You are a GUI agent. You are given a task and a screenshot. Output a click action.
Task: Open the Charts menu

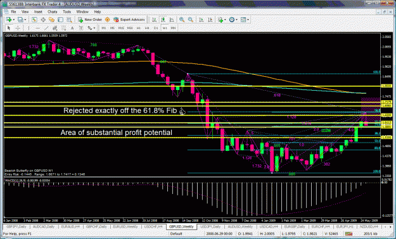[53, 11]
